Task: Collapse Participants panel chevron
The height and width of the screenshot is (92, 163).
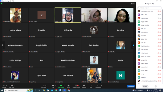Action: tap(138, 4)
